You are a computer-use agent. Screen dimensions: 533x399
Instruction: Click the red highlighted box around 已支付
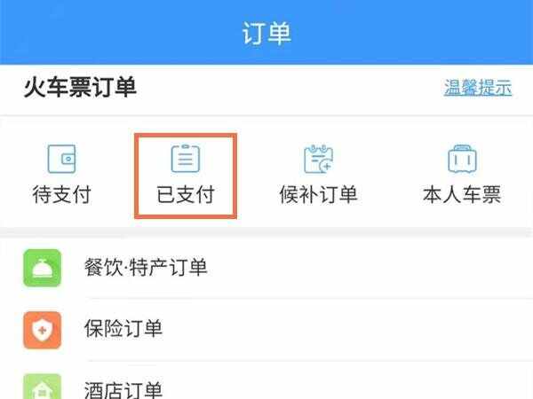[x=186, y=176]
